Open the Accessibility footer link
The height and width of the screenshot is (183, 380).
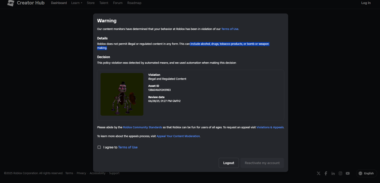98,173
